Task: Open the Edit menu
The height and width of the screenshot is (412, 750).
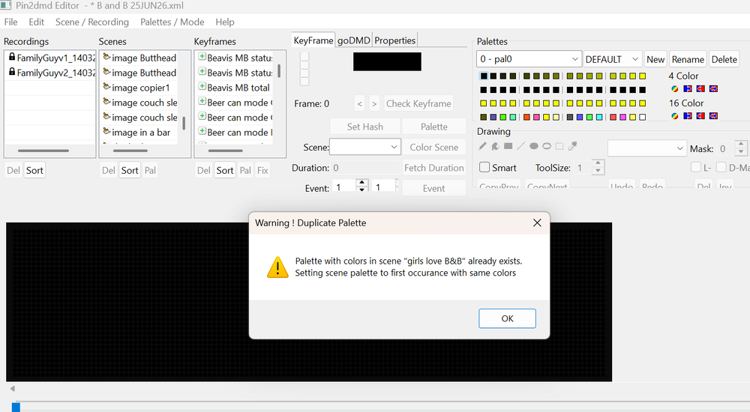Action: click(36, 22)
